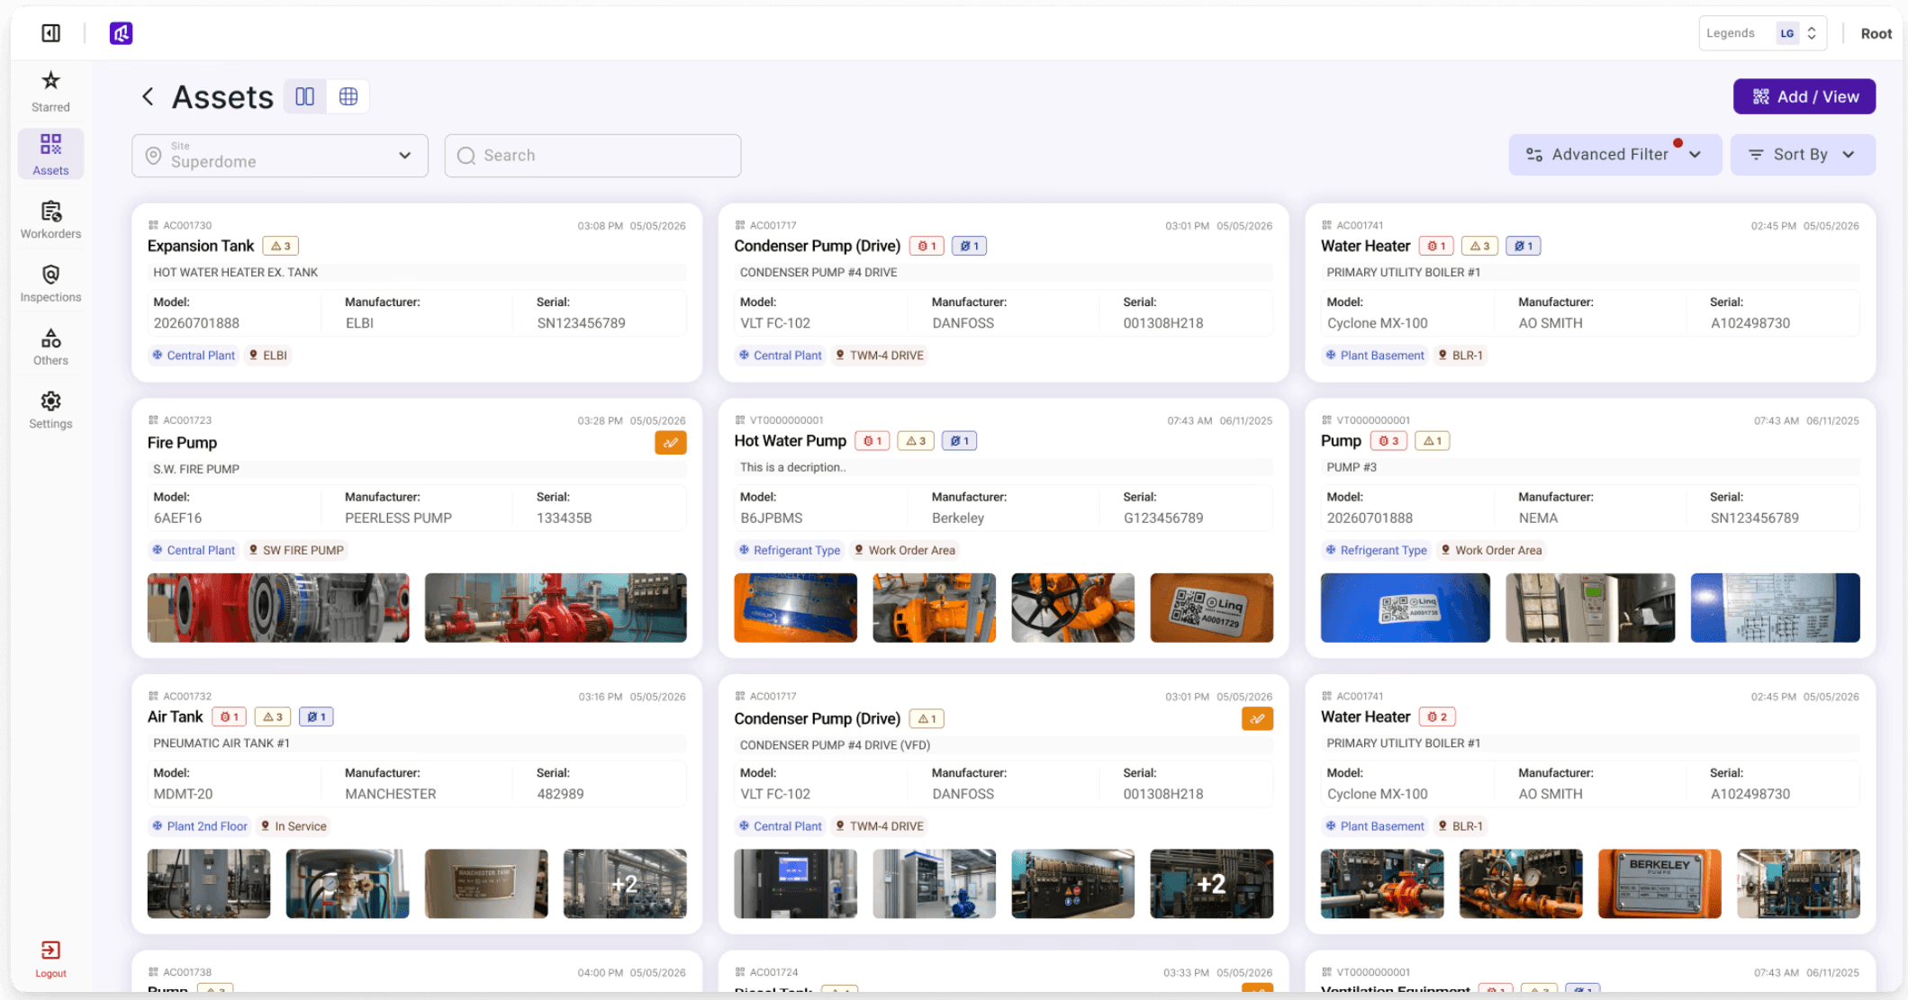Click the In Service tag

click(x=294, y=826)
